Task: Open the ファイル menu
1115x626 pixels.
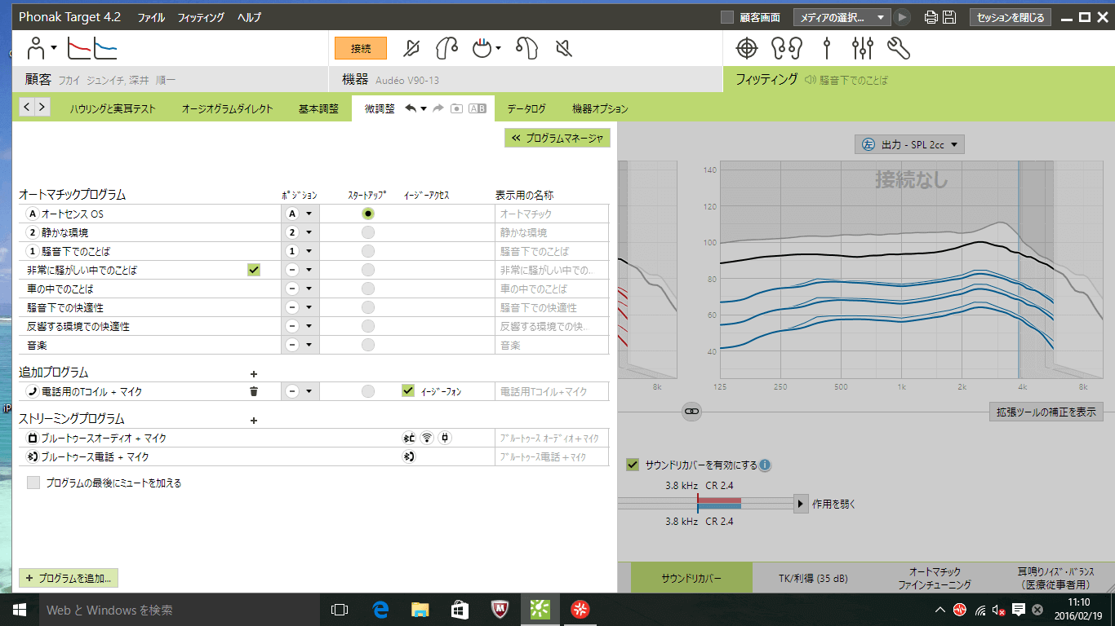Action: pos(151,17)
